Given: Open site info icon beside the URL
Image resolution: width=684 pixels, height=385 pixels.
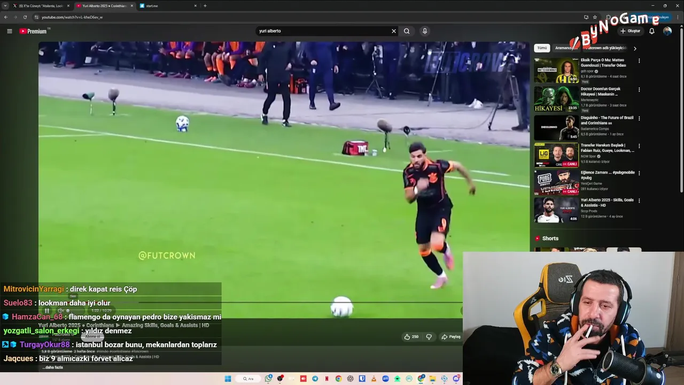Looking at the screenshot, I should [x=37, y=17].
